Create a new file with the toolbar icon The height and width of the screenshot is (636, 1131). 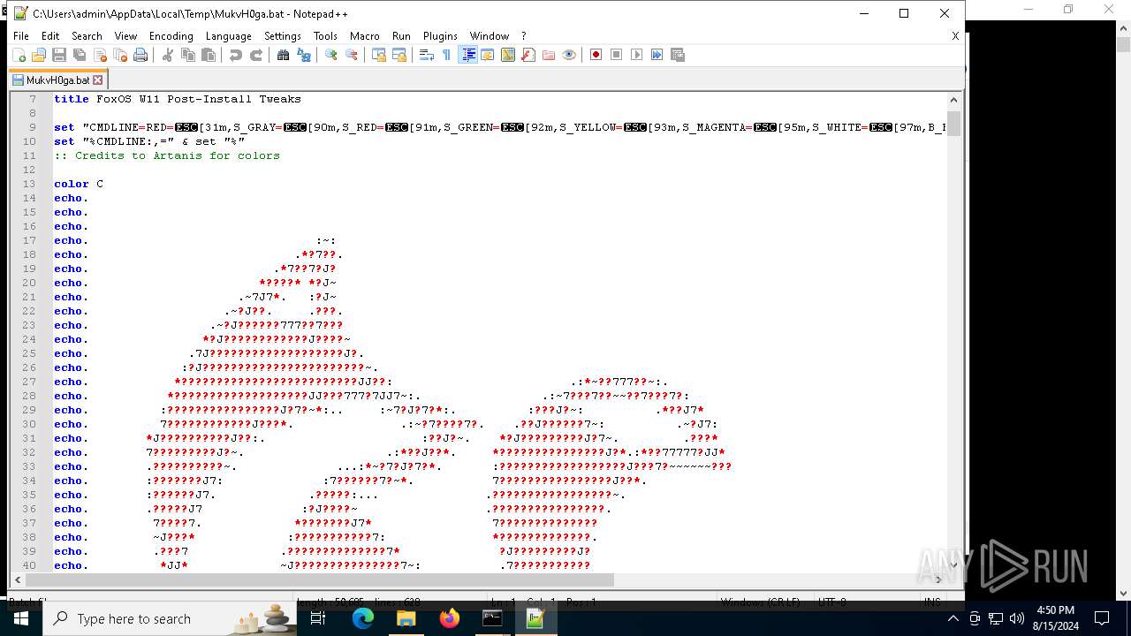tap(19, 55)
